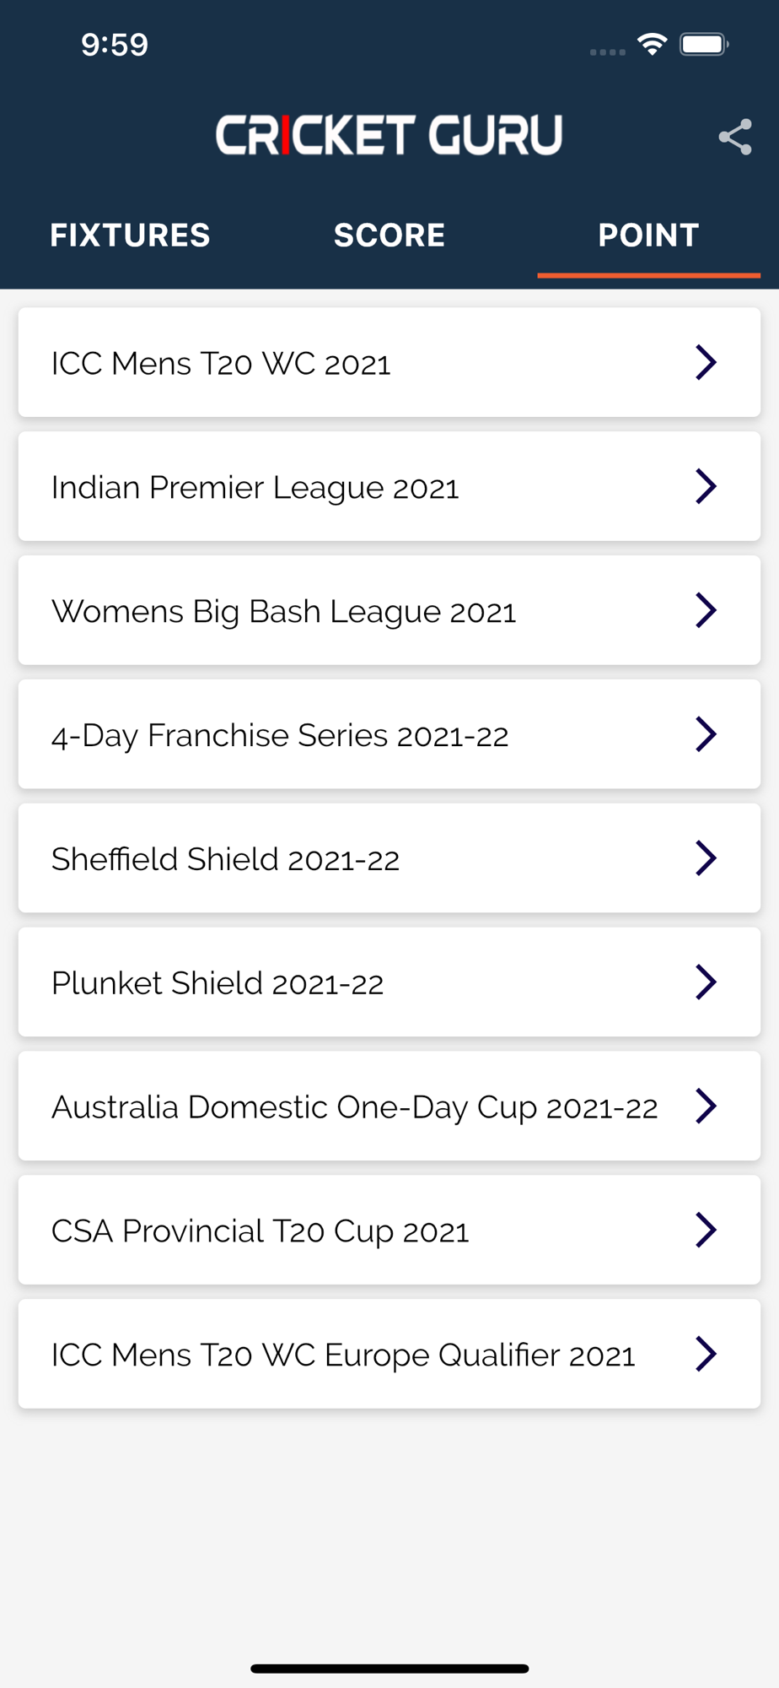Screen dimensions: 779x1688
Task: Switch to the FIXTURES tab
Action: click(x=130, y=235)
